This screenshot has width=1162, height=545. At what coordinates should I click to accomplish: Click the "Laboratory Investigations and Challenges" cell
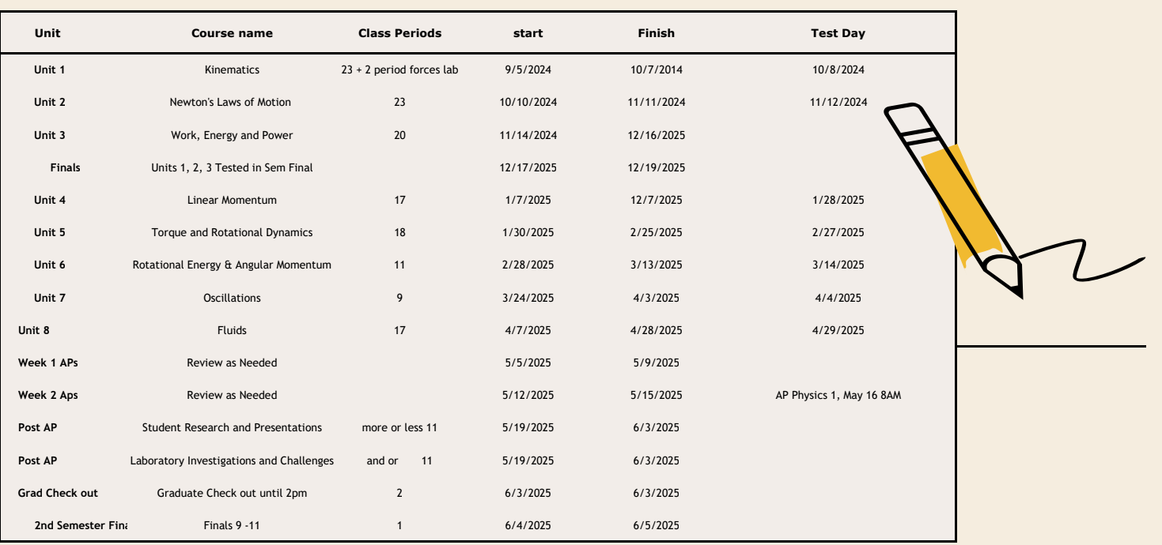(x=232, y=460)
